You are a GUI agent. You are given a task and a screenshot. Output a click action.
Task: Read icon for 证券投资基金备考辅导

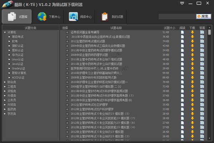182,32
